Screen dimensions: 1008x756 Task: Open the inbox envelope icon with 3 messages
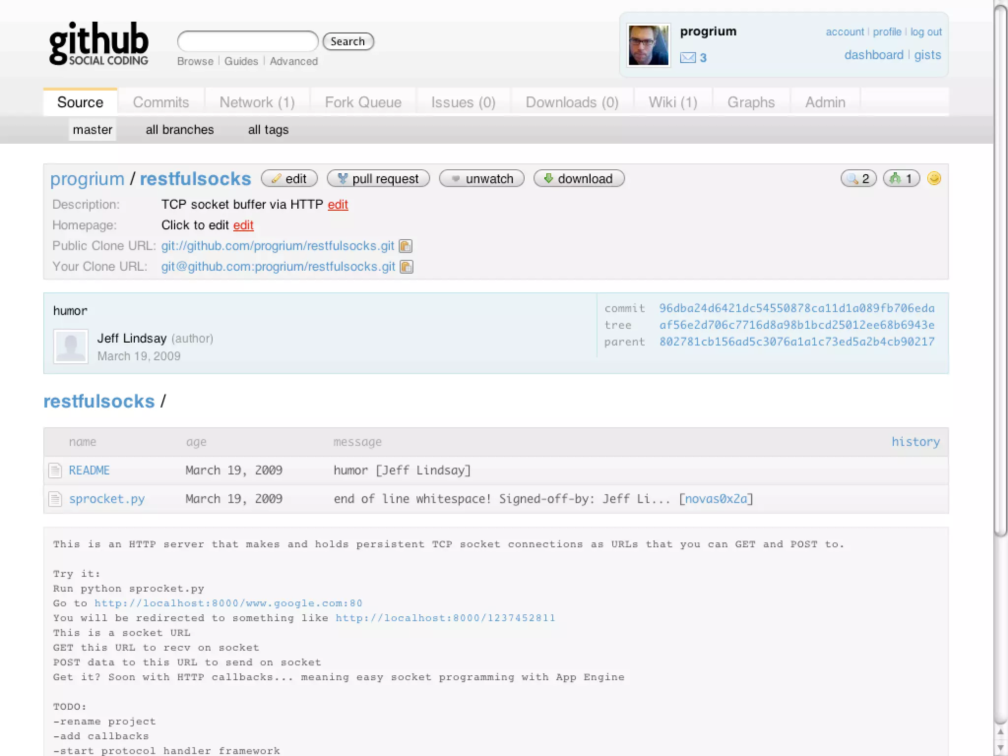point(688,58)
